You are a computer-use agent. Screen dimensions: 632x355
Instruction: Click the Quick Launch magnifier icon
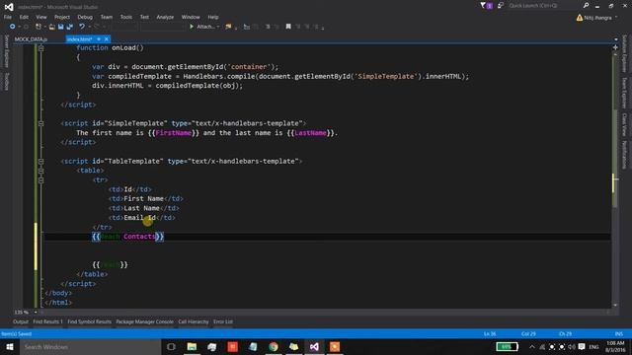(x=586, y=6)
